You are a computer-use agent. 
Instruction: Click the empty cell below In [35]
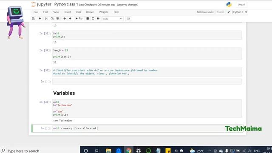[x=147, y=82]
